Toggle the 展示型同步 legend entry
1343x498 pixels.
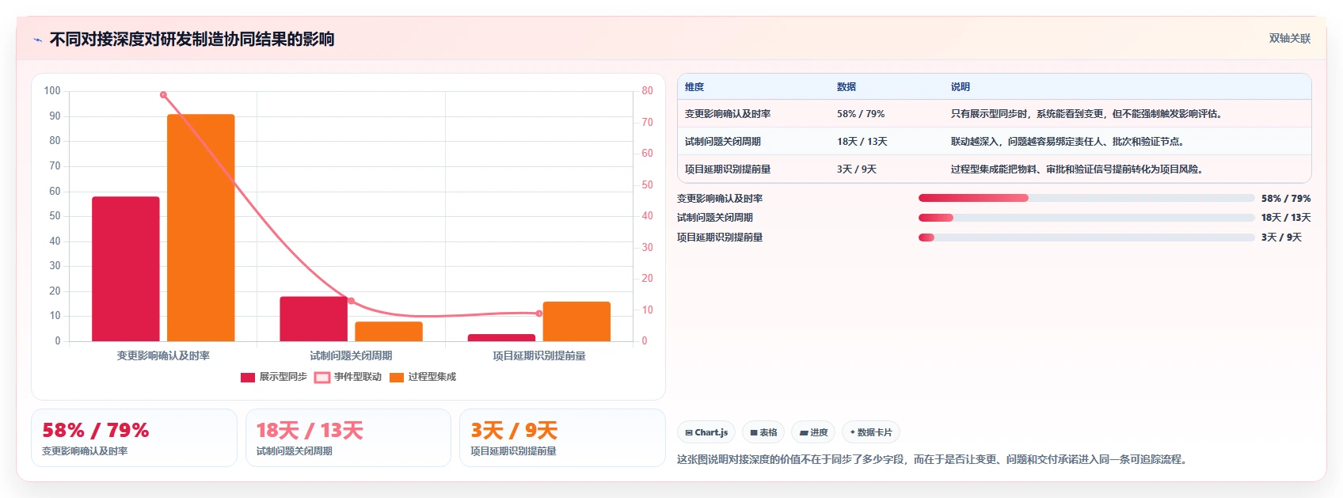pyautogui.click(x=274, y=377)
